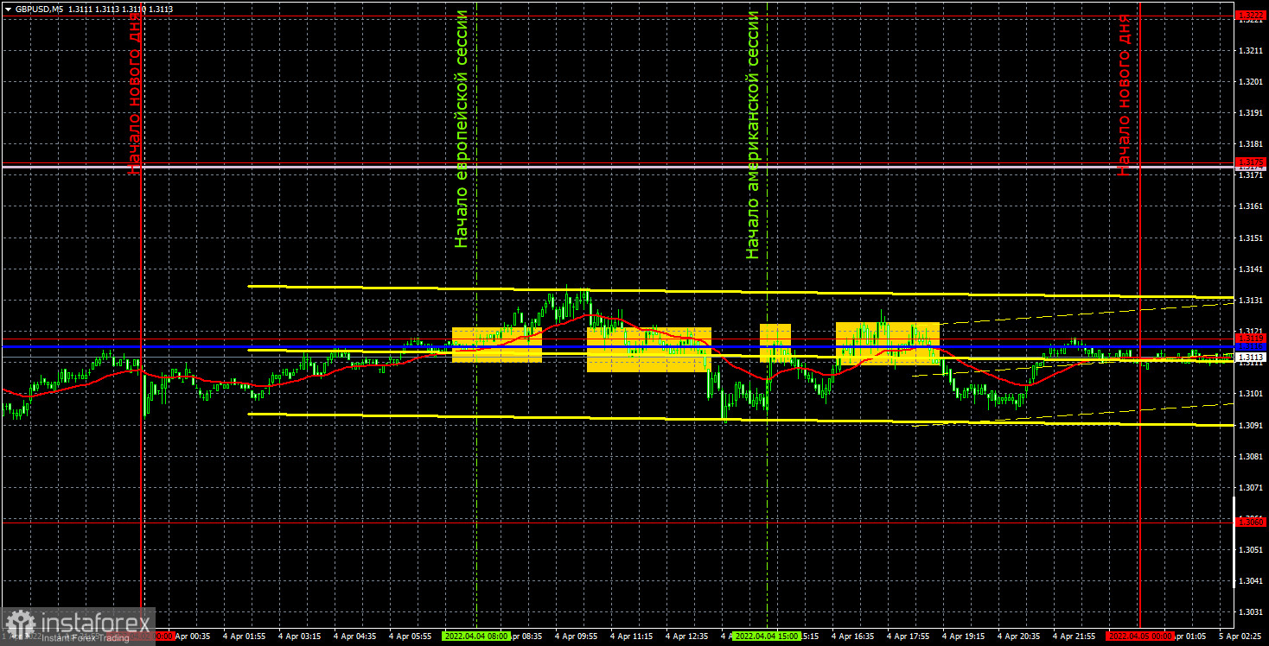This screenshot has height=646, width=1269.
Task: Click the red 1.3222 price level label
Action: coord(1251,15)
